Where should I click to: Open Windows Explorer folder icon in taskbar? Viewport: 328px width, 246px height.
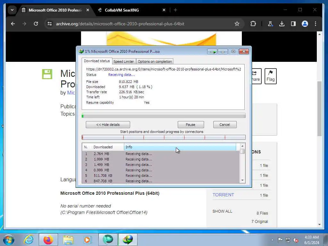pos(68,240)
